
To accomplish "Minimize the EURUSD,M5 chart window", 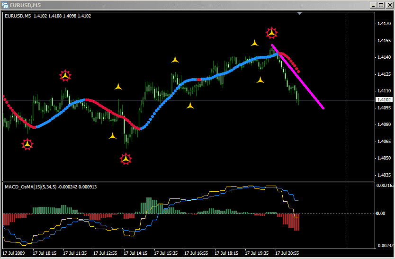I will pos(373,5).
